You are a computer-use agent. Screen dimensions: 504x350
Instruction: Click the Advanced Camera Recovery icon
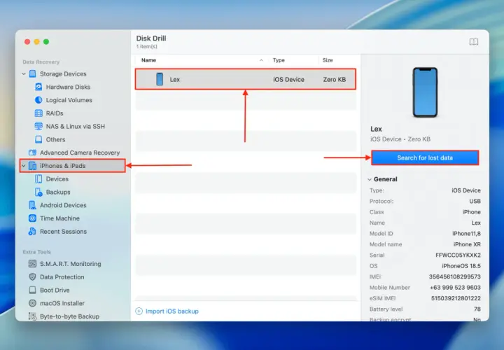click(x=32, y=153)
